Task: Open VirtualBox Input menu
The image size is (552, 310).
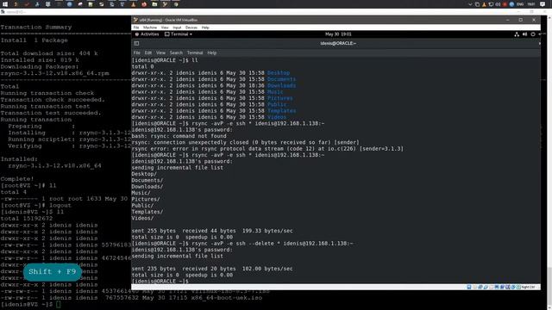Action: tap(177, 28)
